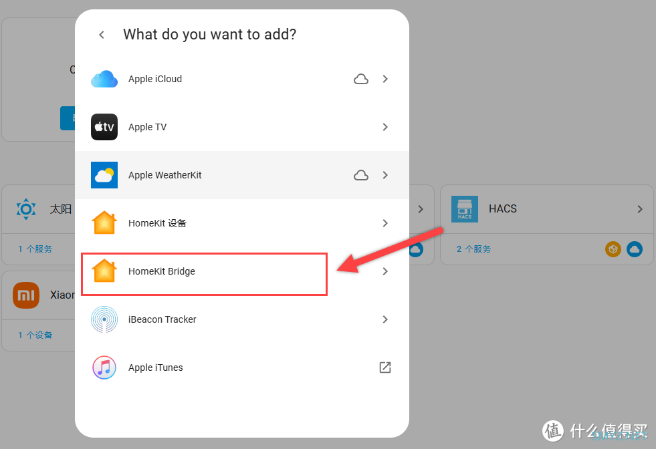Click the HomeKit Bridge house icon
This screenshot has height=449, width=656.
tap(104, 271)
